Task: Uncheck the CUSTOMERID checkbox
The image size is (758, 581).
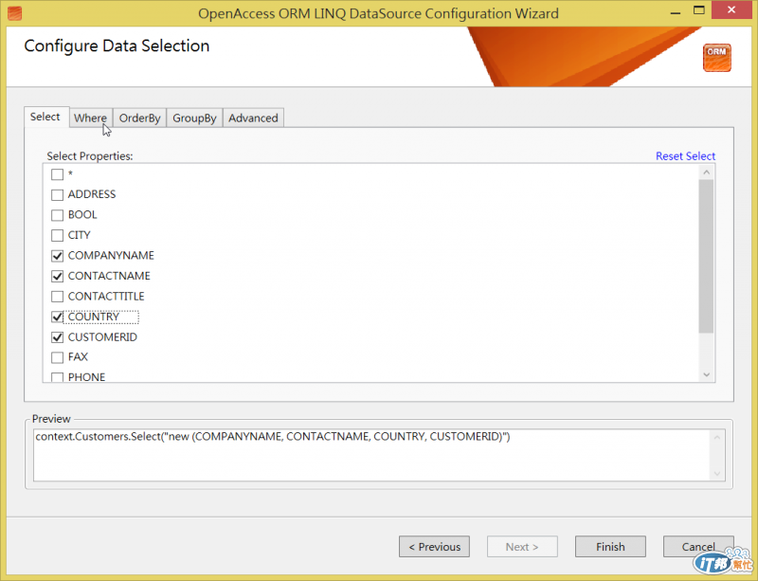Action: click(x=57, y=337)
